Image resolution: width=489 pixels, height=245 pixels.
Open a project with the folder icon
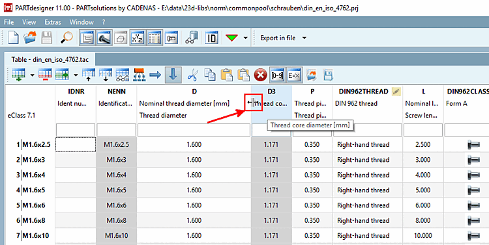30,38
